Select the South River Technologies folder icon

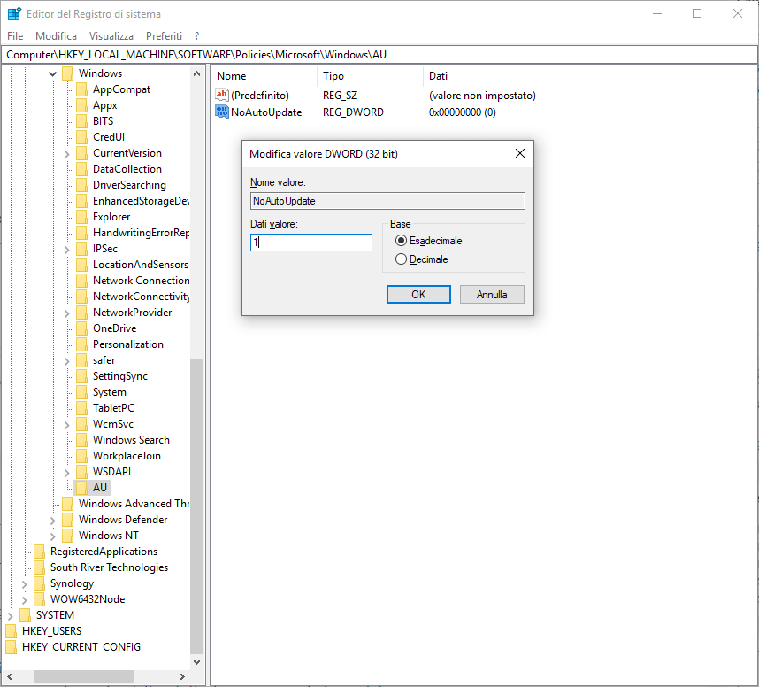(39, 567)
